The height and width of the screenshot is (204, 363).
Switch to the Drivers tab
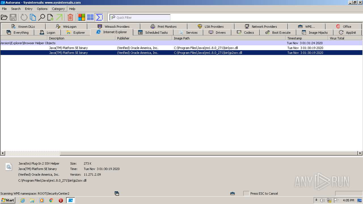click(217, 32)
